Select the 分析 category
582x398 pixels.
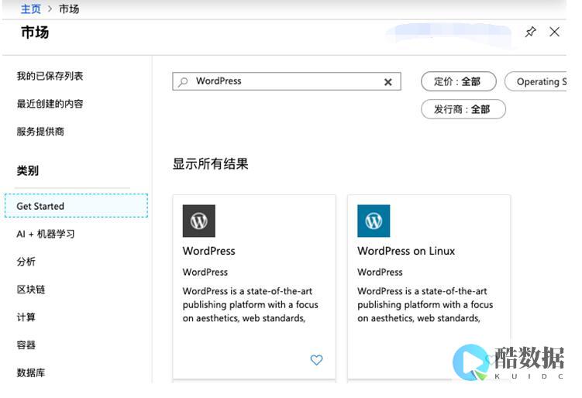point(26,262)
